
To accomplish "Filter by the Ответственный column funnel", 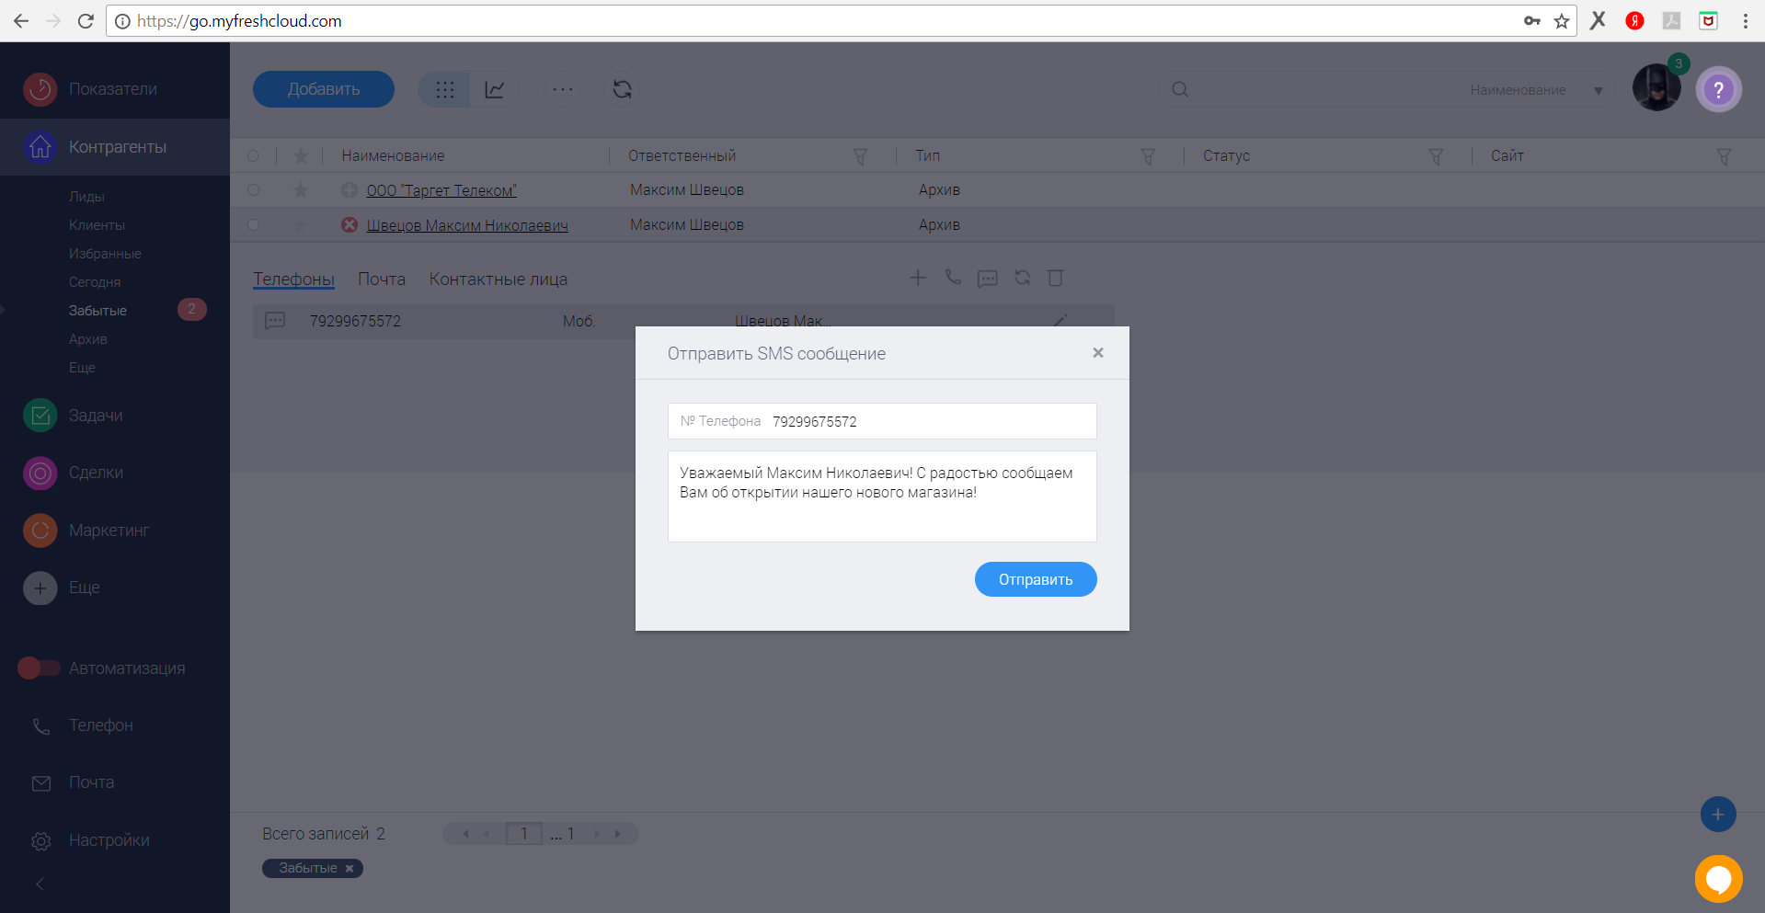I will (860, 156).
